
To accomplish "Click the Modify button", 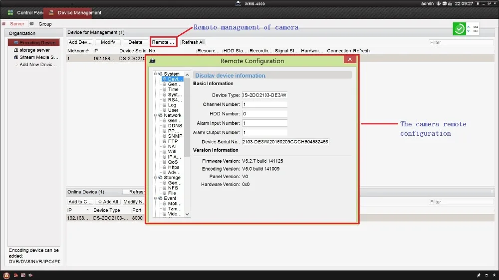I will click(108, 42).
